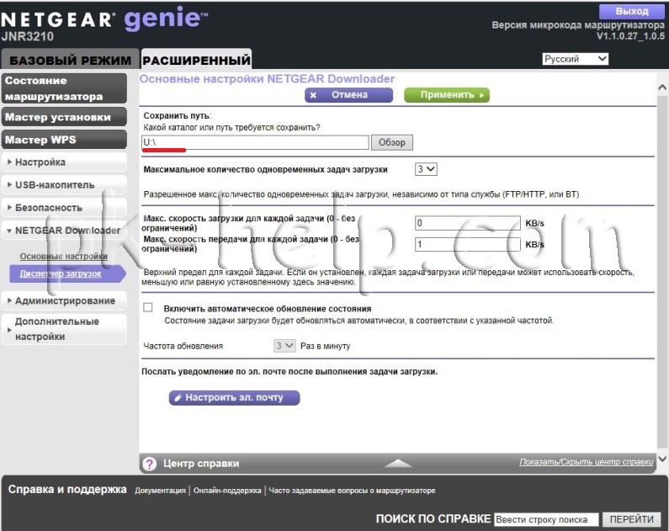Screen dimensions: 669x531
Task: Open the Частота обновления dropdown
Action: coord(284,346)
